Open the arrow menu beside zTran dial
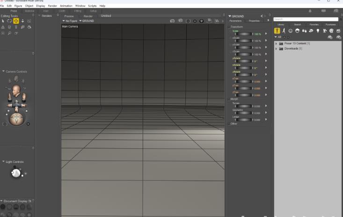 tap(266, 95)
